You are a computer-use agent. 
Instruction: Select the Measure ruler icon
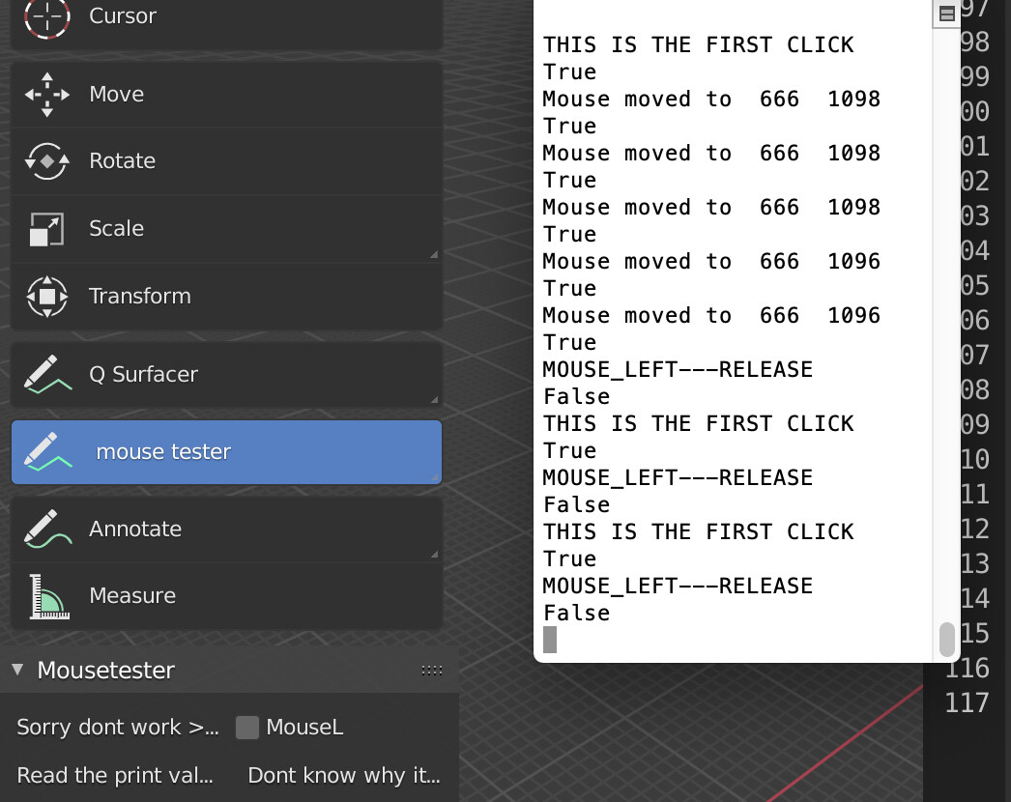tap(49, 596)
